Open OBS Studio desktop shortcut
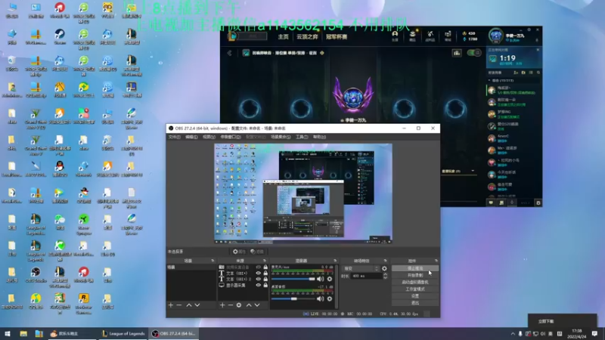The width and height of the screenshot is (605, 340). pyautogui.click(x=36, y=275)
